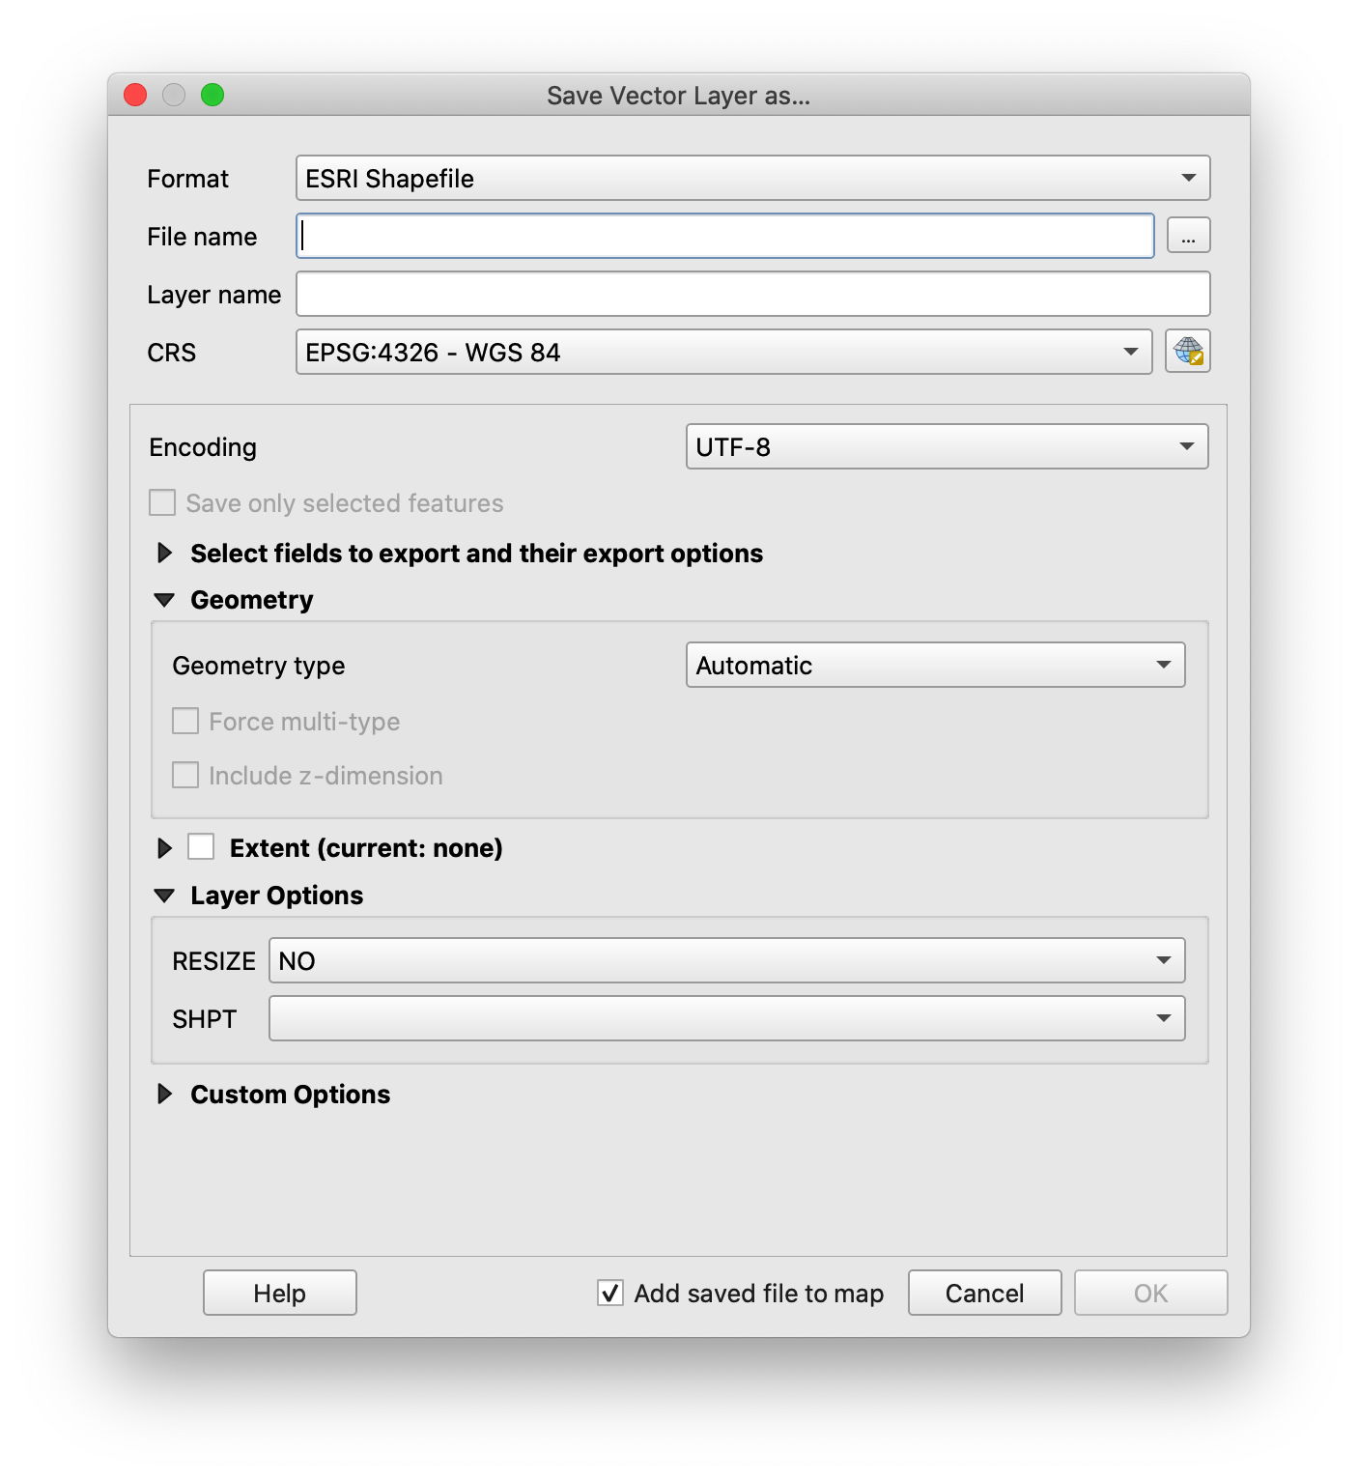Toggle Force multi-type checkbox
The image size is (1358, 1480).
click(185, 722)
